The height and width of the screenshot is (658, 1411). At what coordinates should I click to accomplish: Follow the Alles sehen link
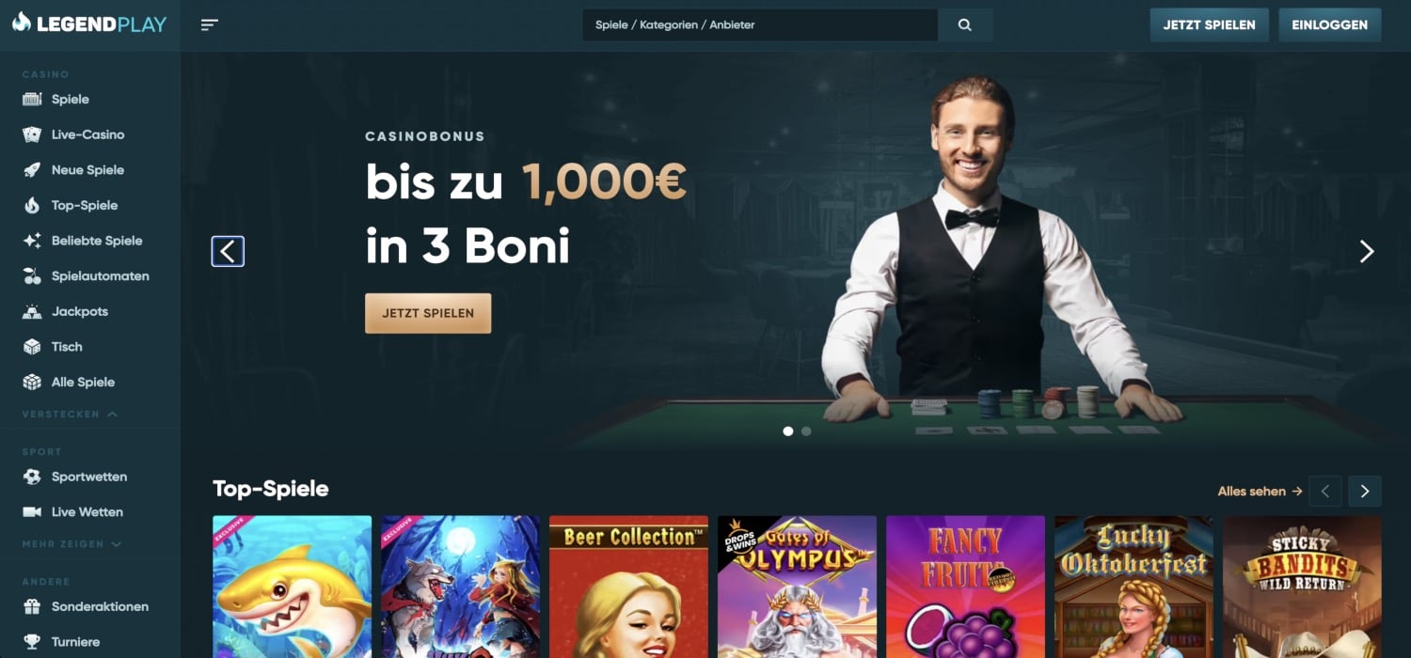point(1260,491)
